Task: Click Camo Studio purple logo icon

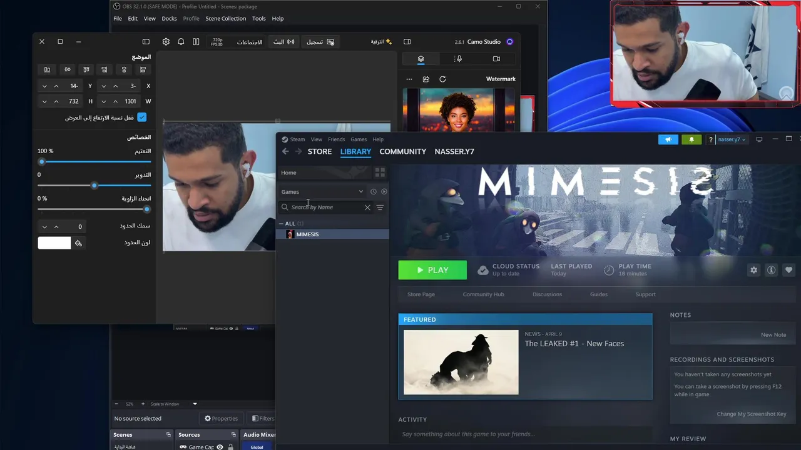Action: pos(509,42)
